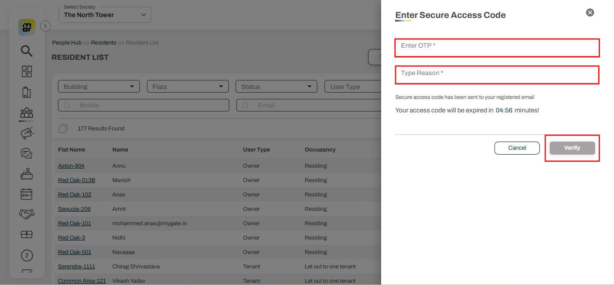Click the Email search field
This screenshot has height=285, width=614.
309,105
